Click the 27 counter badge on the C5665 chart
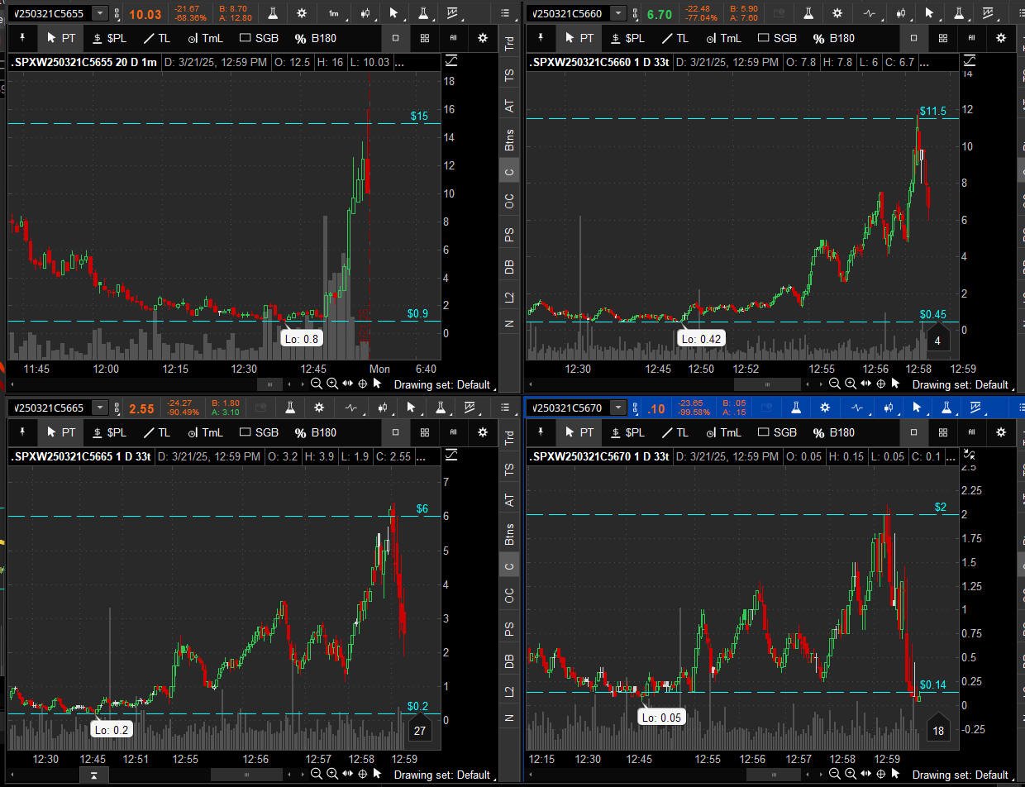The height and width of the screenshot is (787, 1025). 420,730
